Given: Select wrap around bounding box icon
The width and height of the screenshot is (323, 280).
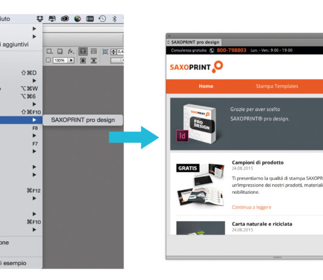Looking at the screenshot, I should tap(94, 51).
